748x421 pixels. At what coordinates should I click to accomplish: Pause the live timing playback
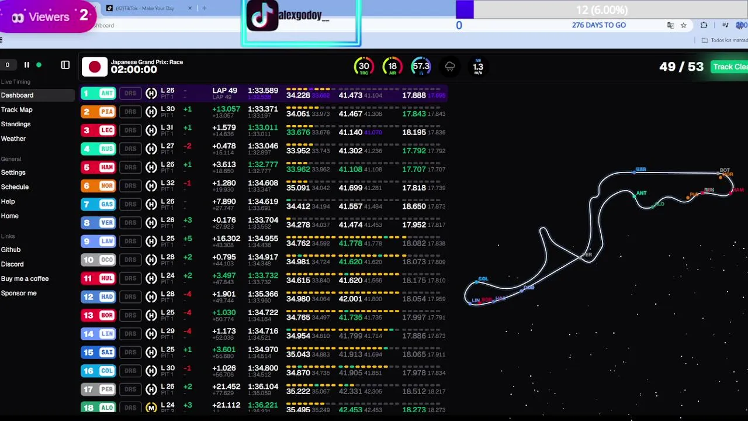coord(26,65)
